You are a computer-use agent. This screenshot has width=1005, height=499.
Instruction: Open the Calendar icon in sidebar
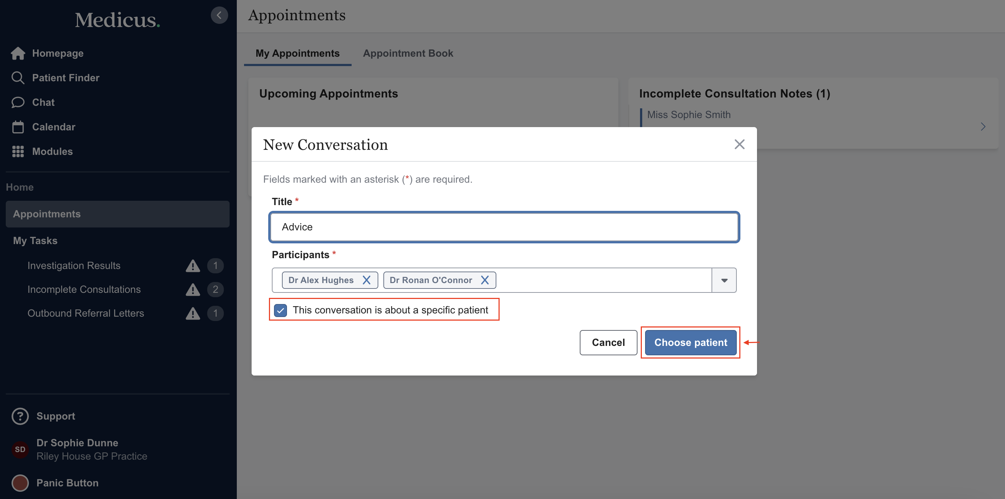(18, 126)
